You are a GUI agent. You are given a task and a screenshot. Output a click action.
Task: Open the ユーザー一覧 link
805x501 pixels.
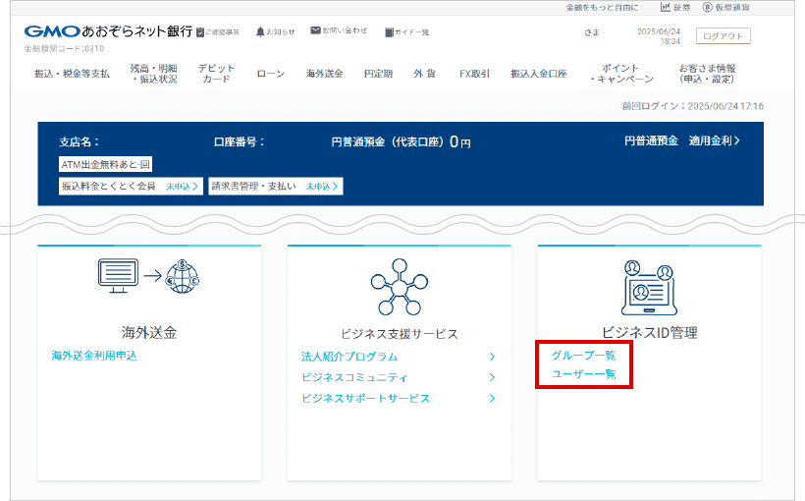[x=584, y=374]
